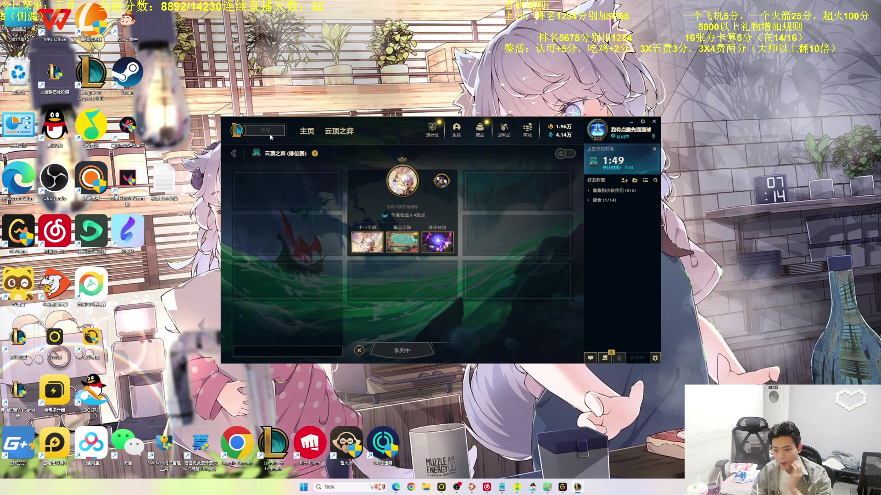Screen dimensions: 881x495
Task: Click the 云顶之弈 (排位赛) lobby title
Action: pos(285,154)
